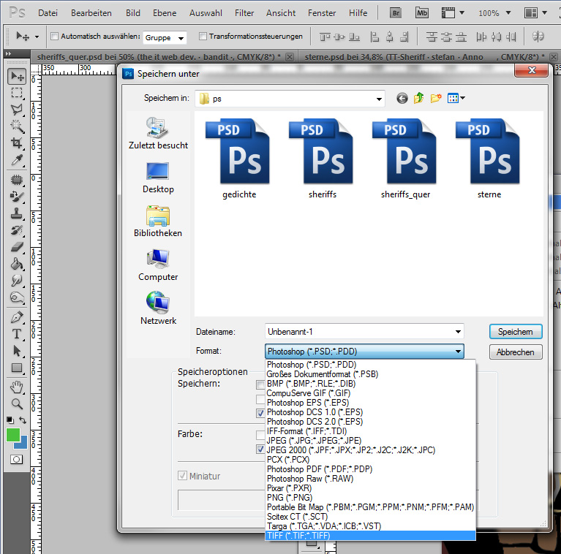The height and width of the screenshot is (554, 561).
Task: Launch Mini Bridge from the menu bar
Action: (422, 13)
